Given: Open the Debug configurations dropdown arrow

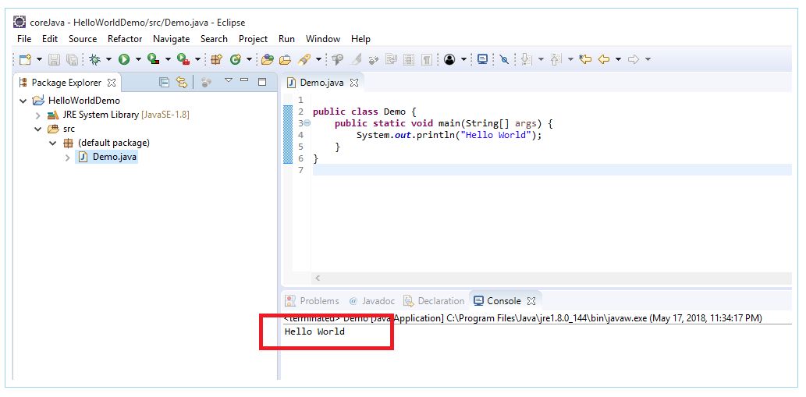Looking at the screenshot, I should click(108, 59).
